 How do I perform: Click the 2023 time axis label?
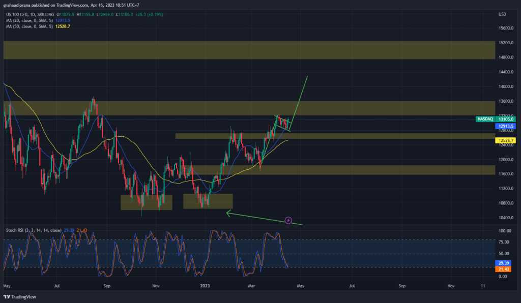pos(205,286)
